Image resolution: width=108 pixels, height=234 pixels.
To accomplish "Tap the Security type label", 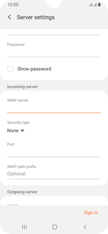I will tap(18, 122).
